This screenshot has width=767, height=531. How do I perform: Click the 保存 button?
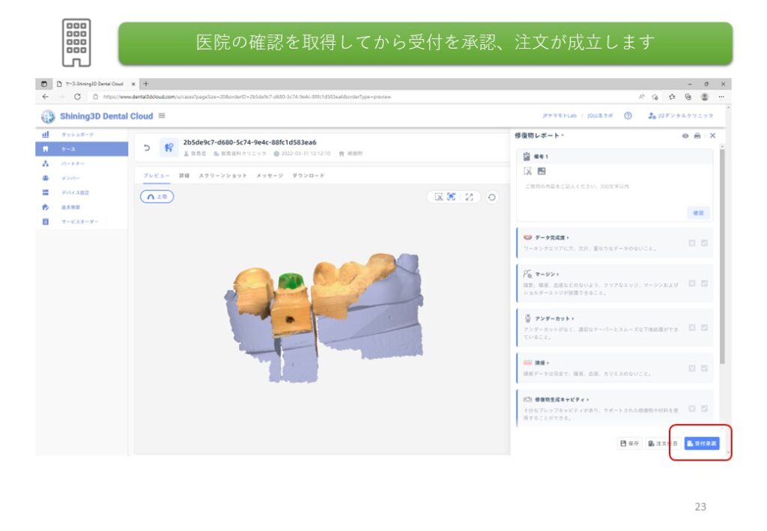(x=629, y=443)
